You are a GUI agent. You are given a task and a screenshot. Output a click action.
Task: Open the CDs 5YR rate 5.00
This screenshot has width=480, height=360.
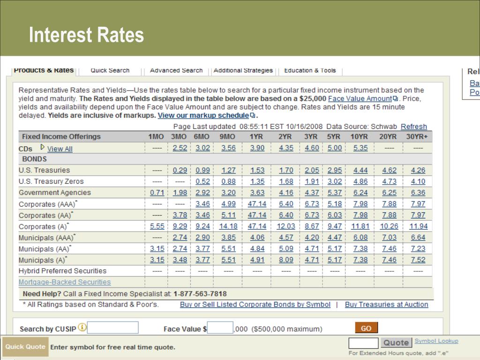click(x=335, y=148)
